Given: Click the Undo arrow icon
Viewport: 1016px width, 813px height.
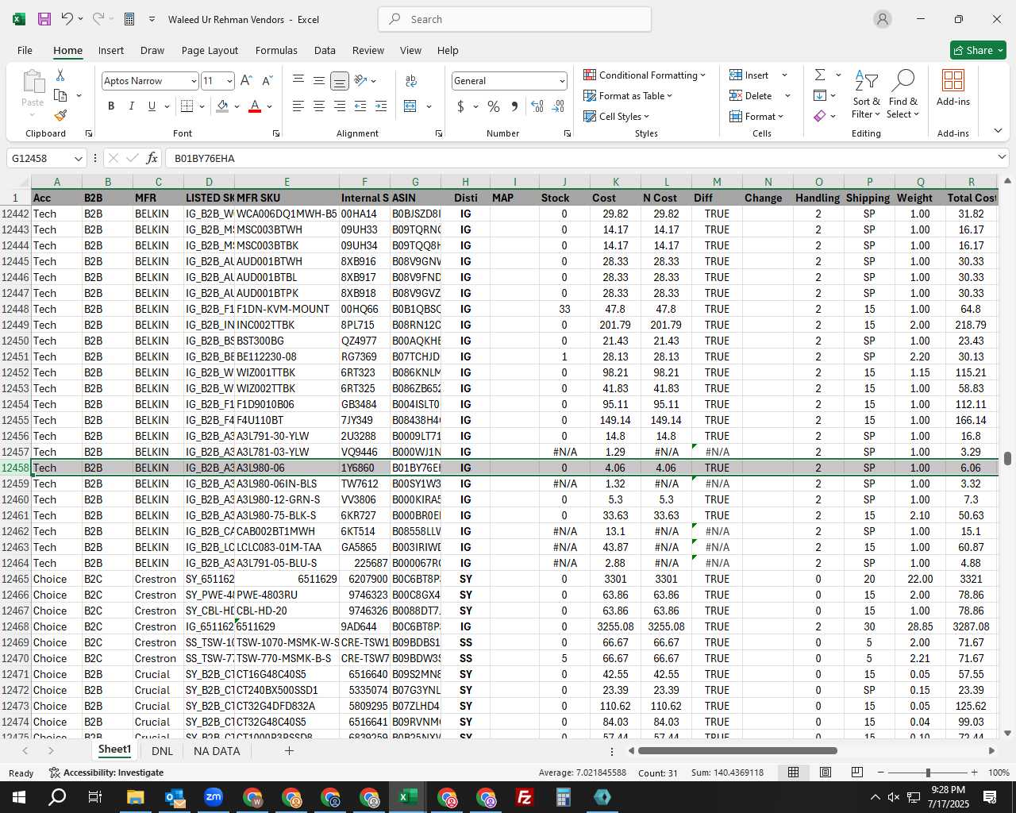Looking at the screenshot, I should [x=67, y=19].
